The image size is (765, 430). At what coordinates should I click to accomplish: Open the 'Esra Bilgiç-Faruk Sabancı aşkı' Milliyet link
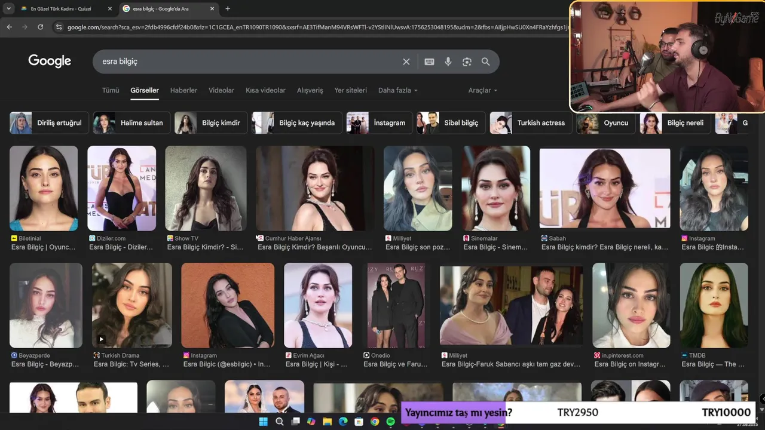click(x=511, y=364)
